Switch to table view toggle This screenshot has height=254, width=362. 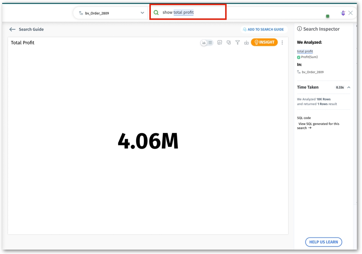click(210, 43)
